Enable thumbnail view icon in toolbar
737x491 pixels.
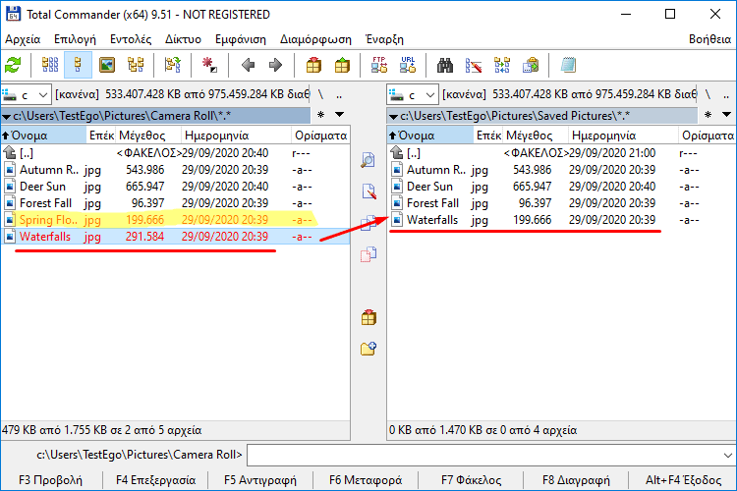pyautogui.click(x=107, y=65)
